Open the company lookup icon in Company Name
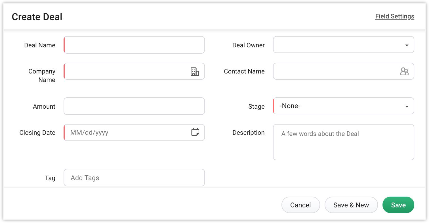429x223 pixels. pyautogui.click(x=195, y=71)
